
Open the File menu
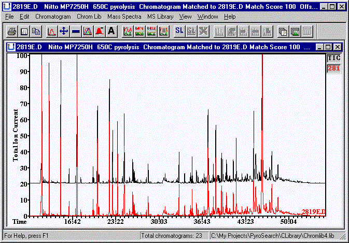[x=9, y=17]
